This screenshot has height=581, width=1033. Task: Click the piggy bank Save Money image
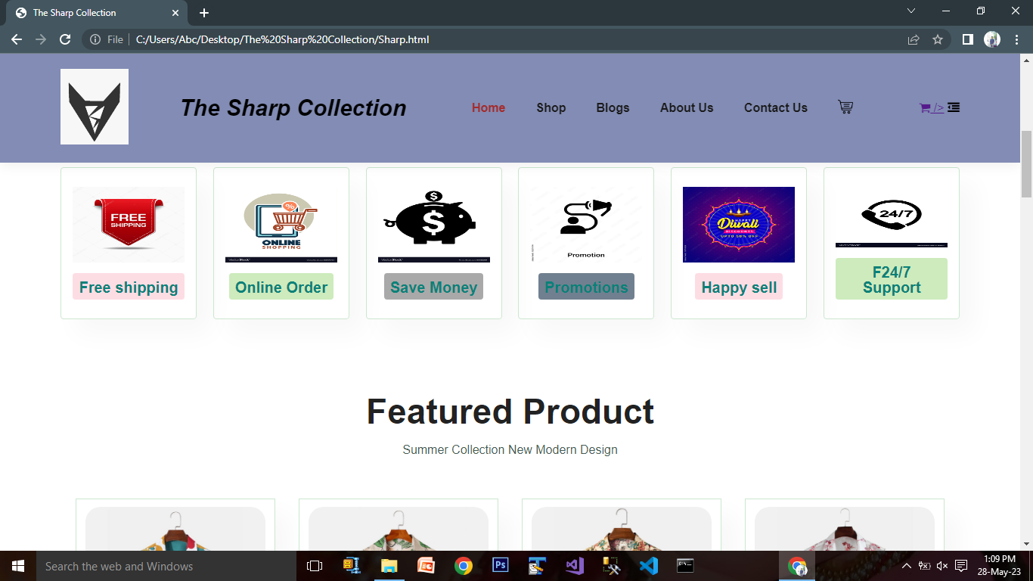point(434,225)
